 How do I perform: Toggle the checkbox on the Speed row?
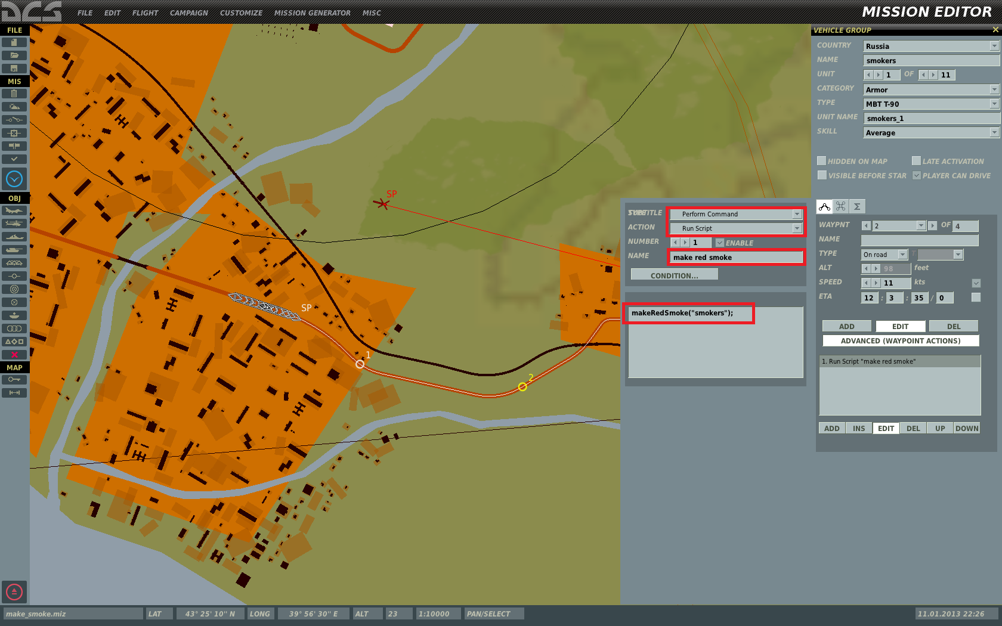pos(976,283)
